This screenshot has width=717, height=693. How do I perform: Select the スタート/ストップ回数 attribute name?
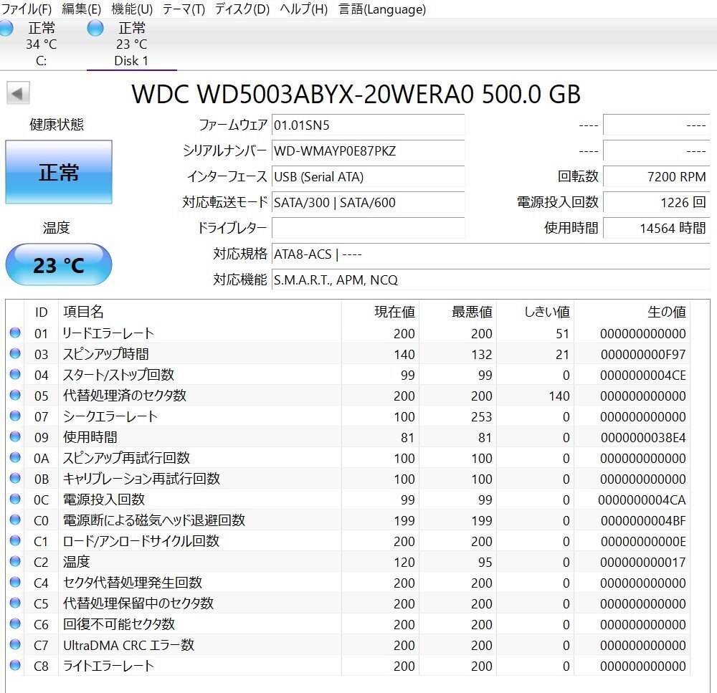tap(118, 375)
